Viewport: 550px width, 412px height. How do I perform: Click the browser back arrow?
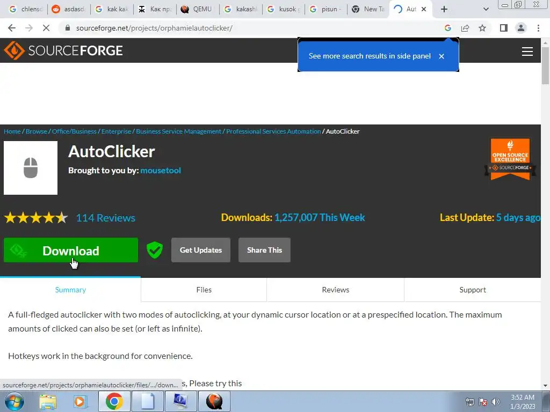pyautogui.click(x=12, y=28)
